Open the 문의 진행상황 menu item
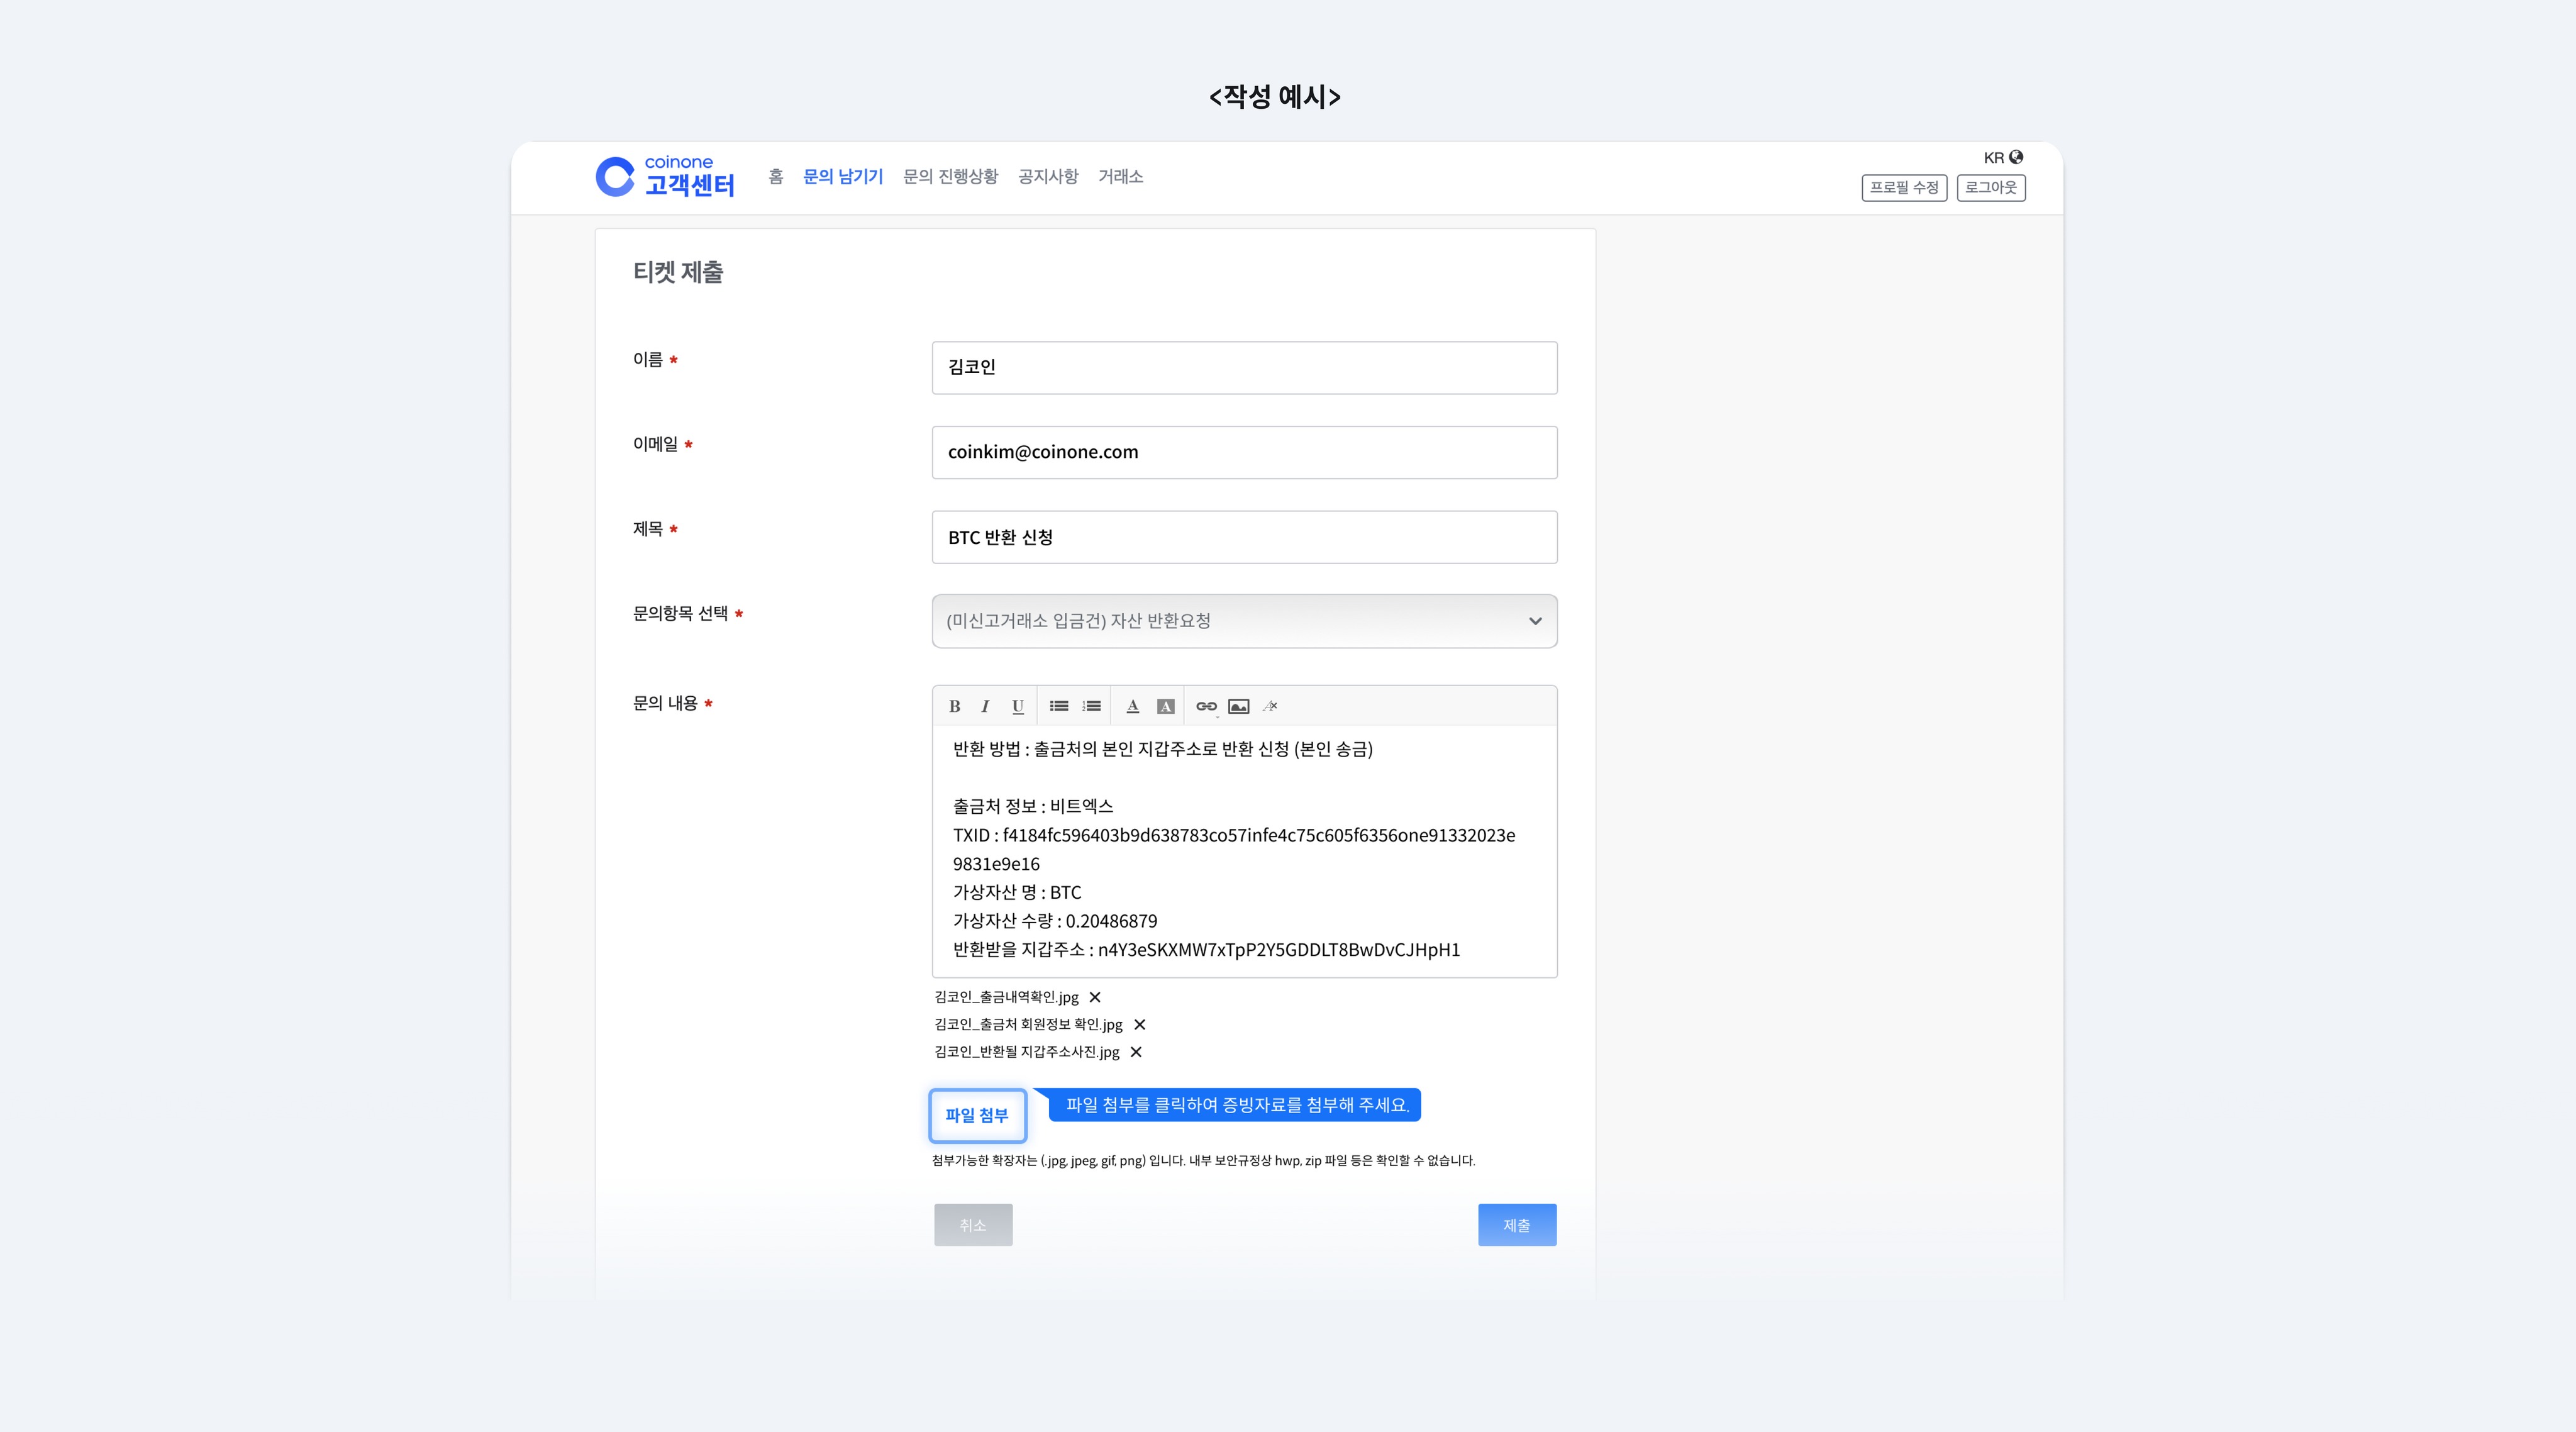 click(950, 177)
